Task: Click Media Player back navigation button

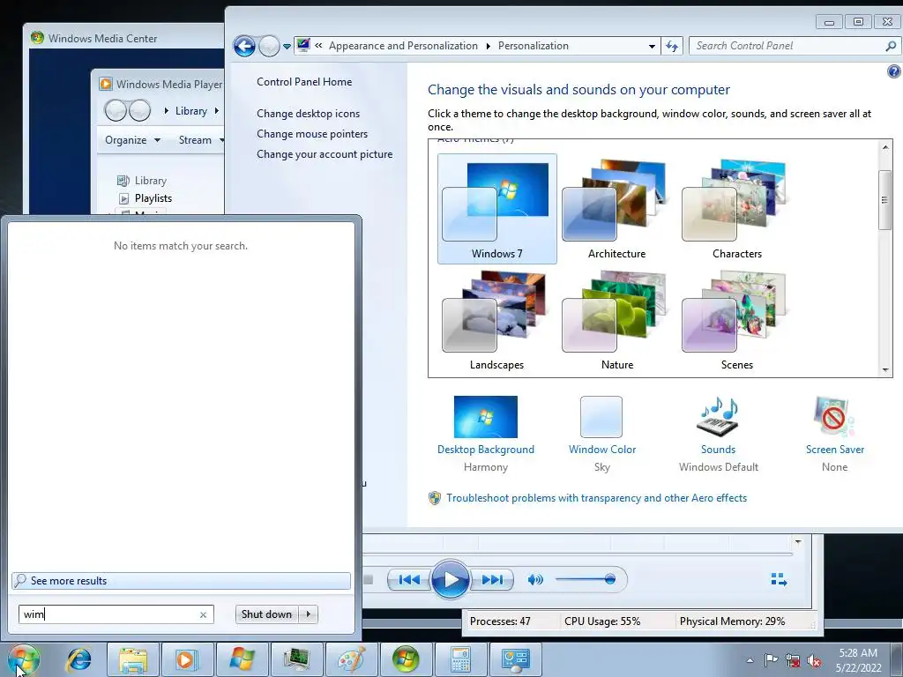Action: 116,110
